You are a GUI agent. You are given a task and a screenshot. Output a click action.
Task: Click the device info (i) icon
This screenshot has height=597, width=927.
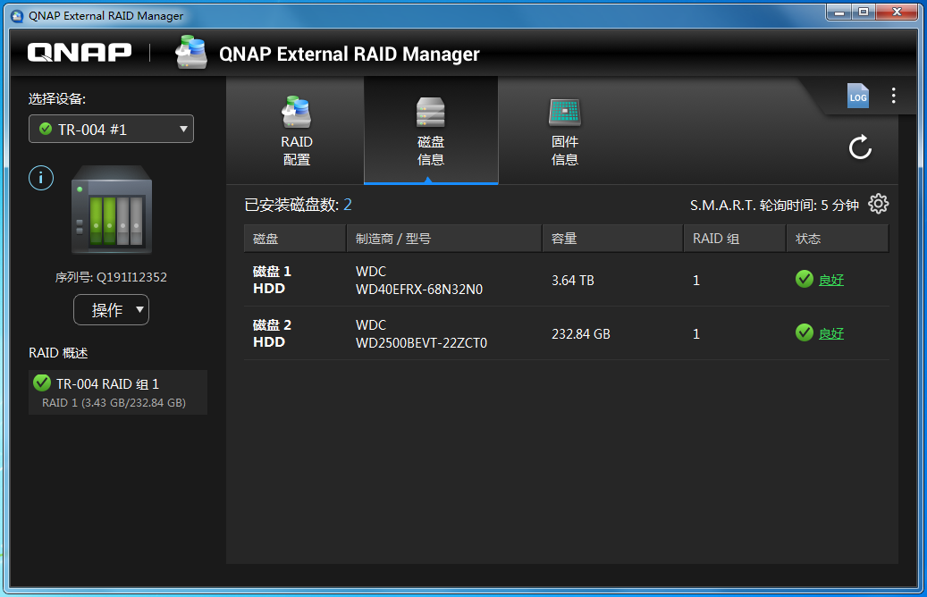pyautogui.click(x=41, y=178)
